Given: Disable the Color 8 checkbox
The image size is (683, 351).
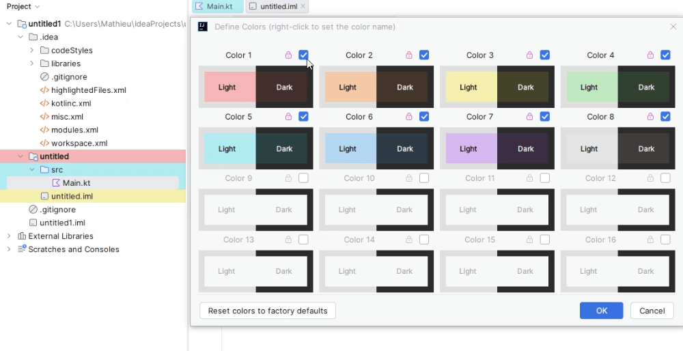Looking at the screenshot, I should click(x=665, y=116).
